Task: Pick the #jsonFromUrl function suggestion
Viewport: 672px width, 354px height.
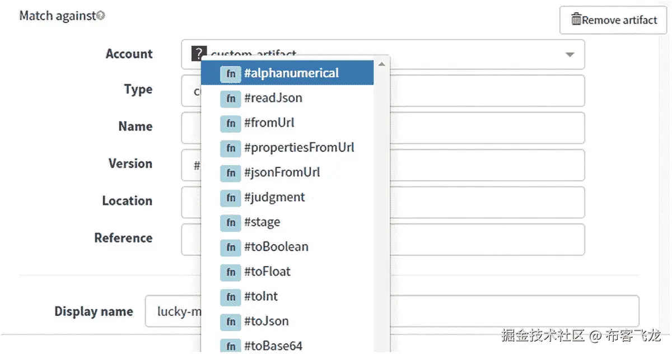Action: (x=282, y=173)
